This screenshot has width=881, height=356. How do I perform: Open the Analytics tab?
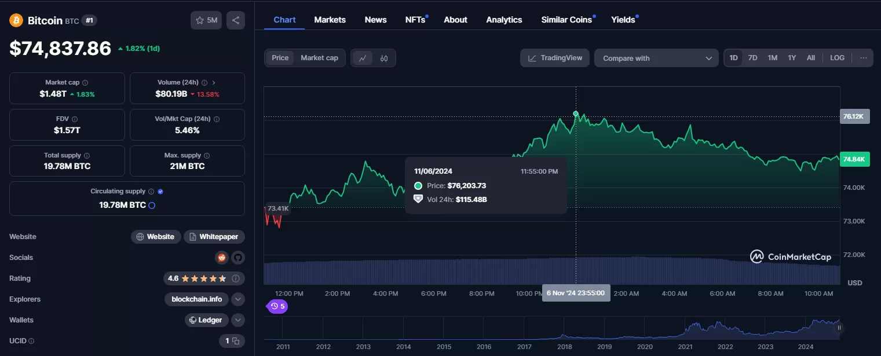click(504, 20)
